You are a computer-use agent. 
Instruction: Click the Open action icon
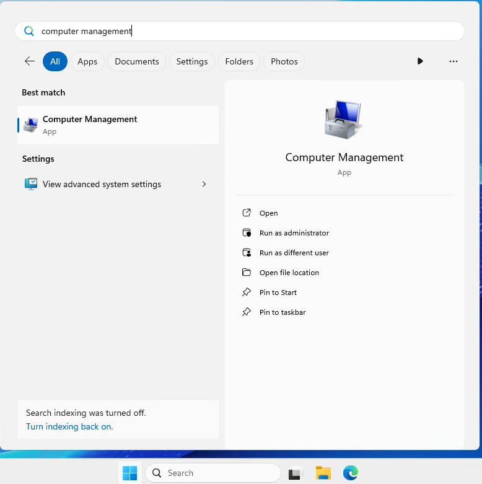click(x=247, y=213)
